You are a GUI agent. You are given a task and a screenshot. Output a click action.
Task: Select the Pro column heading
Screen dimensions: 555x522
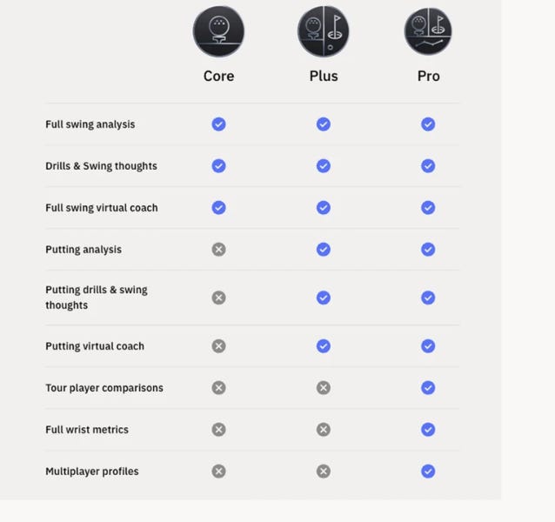tap(428, 76)
